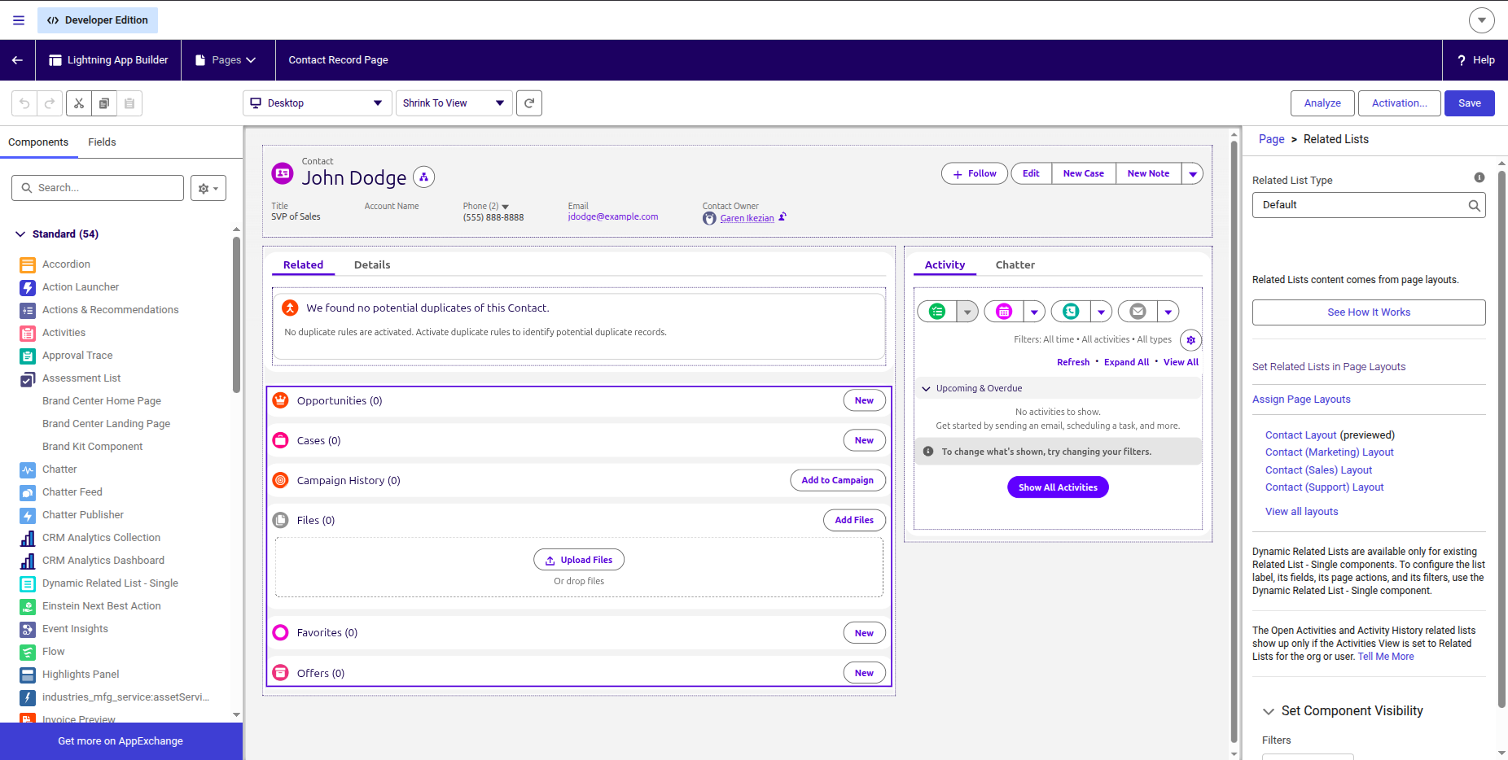Open more actions dropdown next to New Note
Image resolution: width=1508 pixels, height=760 pixels.
coord(1192,174)
